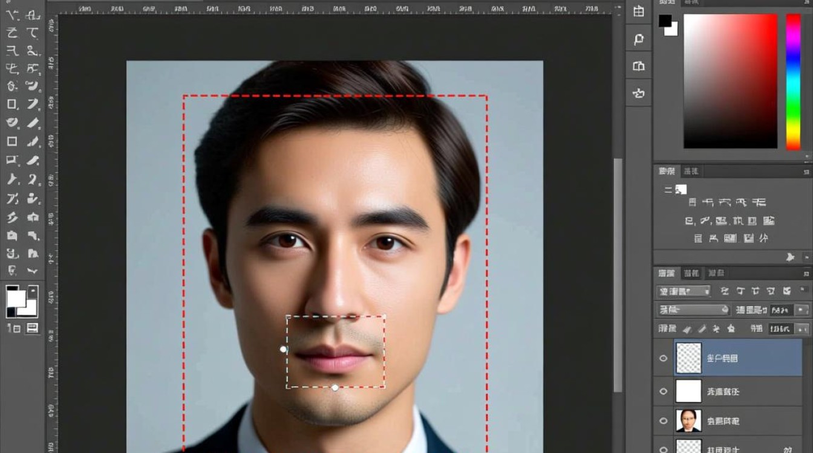Pick a shade in the red color field

pos(730,81)
